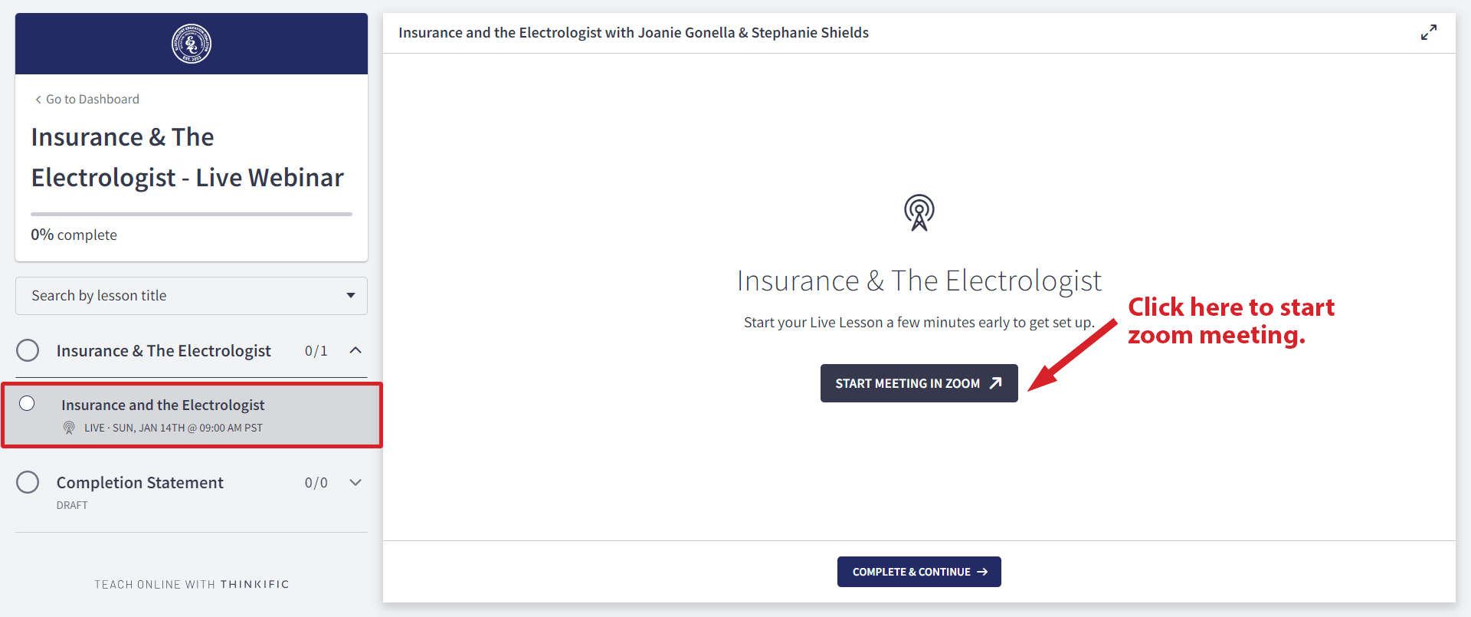Select the Insurance and the Electrologist live lesson
Screen dimensions: 1471x617
[x=192, y=415]
